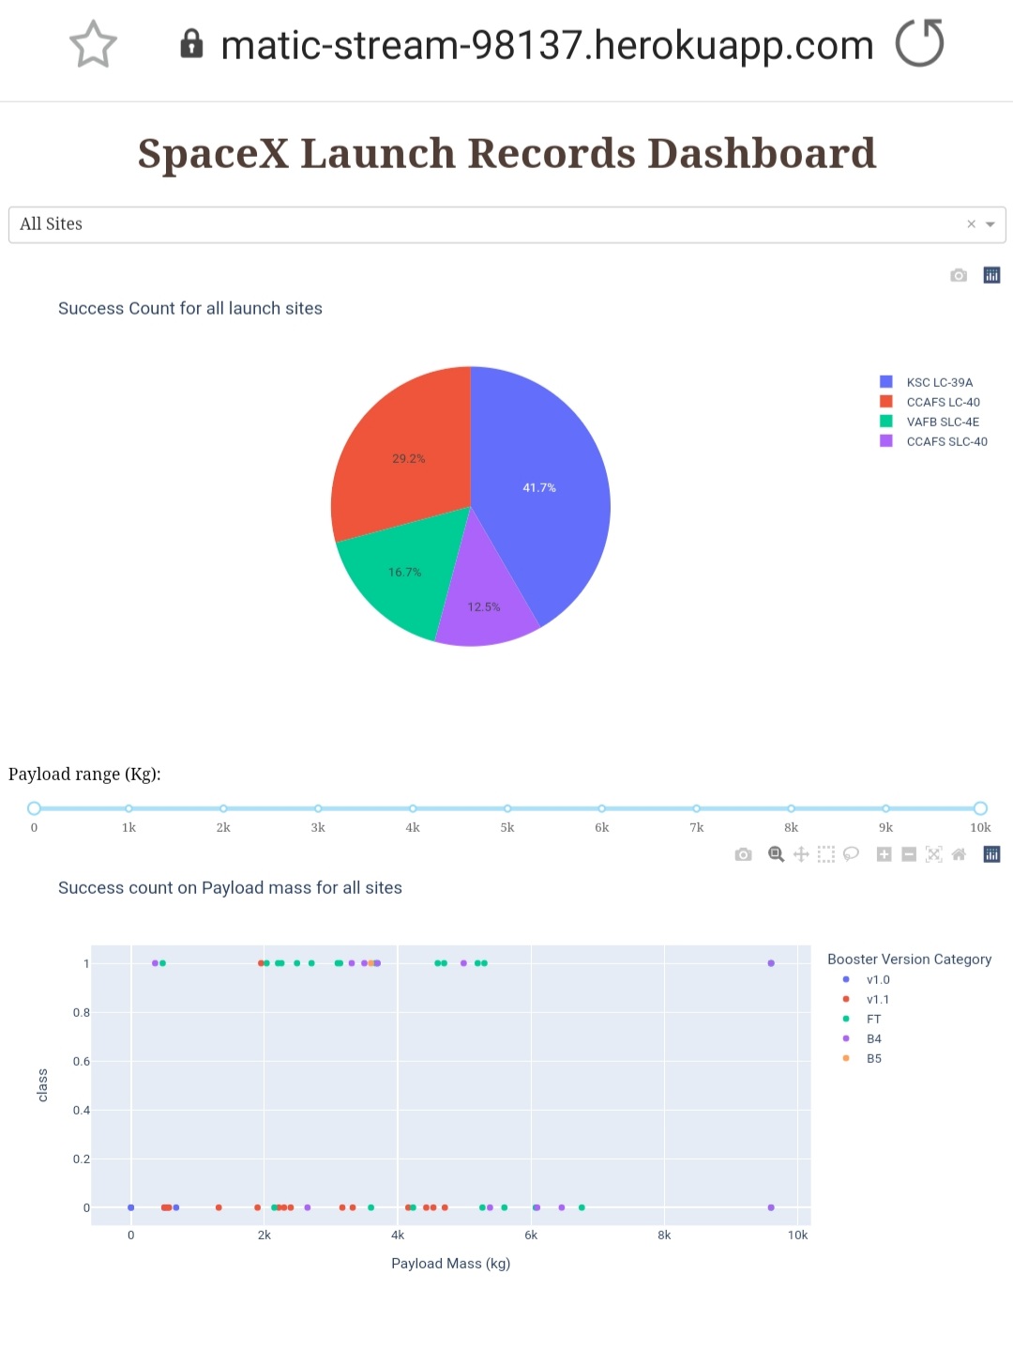Select the Zoom tool on scatter plot
Viewport: 1013px width, 1351px height.
click(776, 854)
